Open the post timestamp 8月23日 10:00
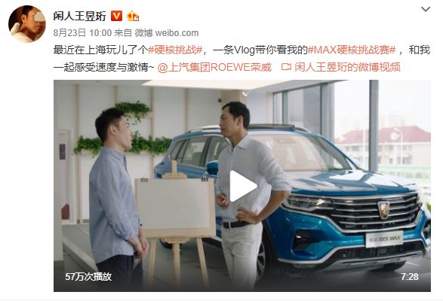Image resolution: width=443 pixels, height=301 pixels. (x=82, y=33)
